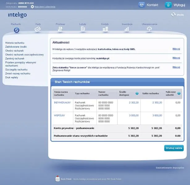The width and height of the screenshot is (190, 185).
Task: Select the Lokaty menu label
Action: (x=83, y=24)
